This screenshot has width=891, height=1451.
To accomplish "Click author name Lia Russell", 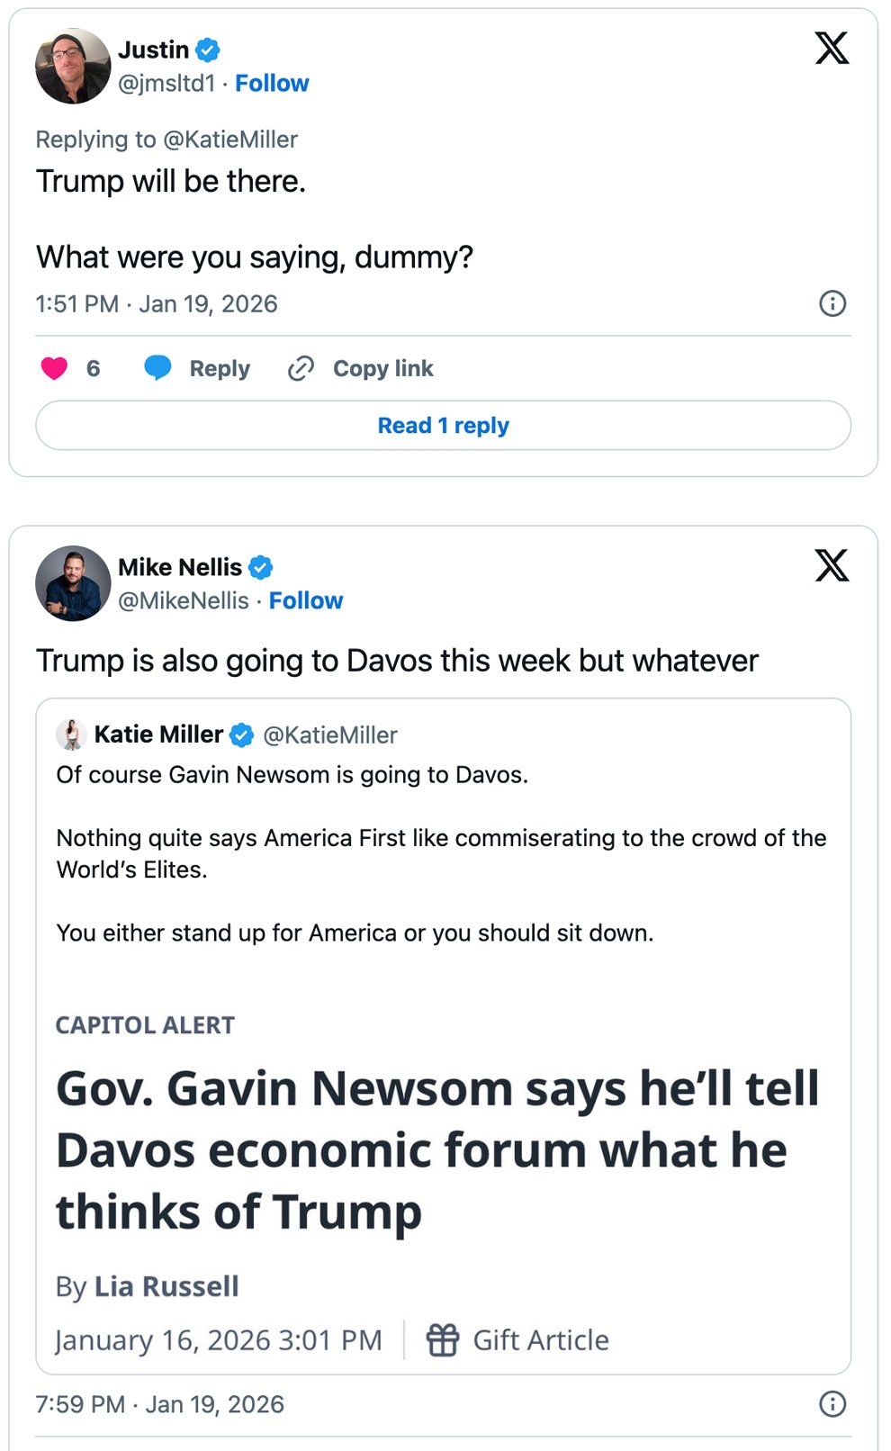I will pos(166,1286).
